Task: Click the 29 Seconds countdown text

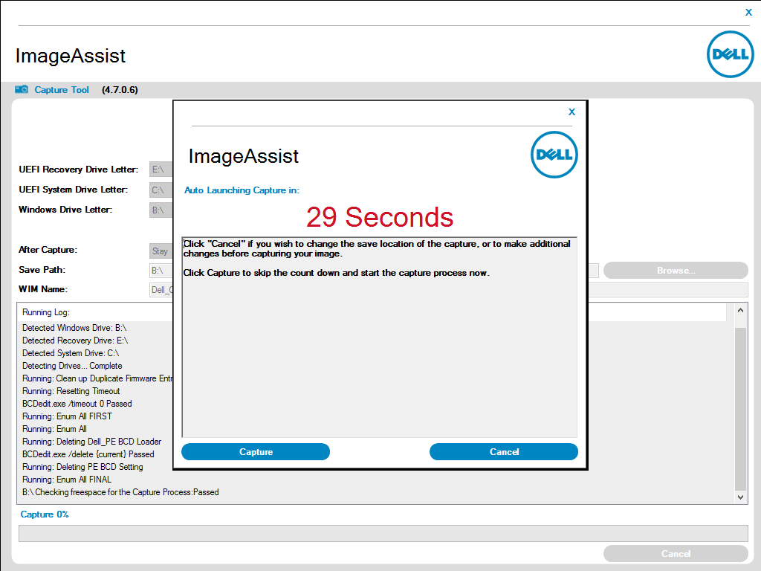Action: point(380,217)
